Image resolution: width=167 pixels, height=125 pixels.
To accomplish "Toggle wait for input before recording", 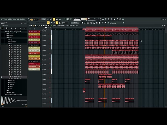I will 51,19.
